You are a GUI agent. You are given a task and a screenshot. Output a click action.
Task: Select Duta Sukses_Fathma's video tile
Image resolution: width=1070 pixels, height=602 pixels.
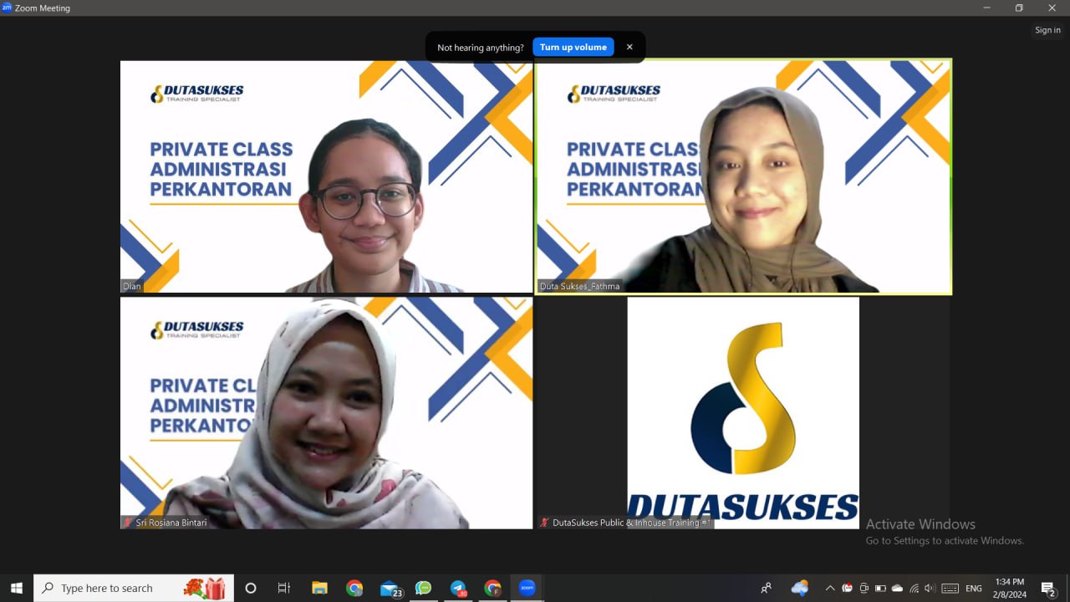pos(743,176)
